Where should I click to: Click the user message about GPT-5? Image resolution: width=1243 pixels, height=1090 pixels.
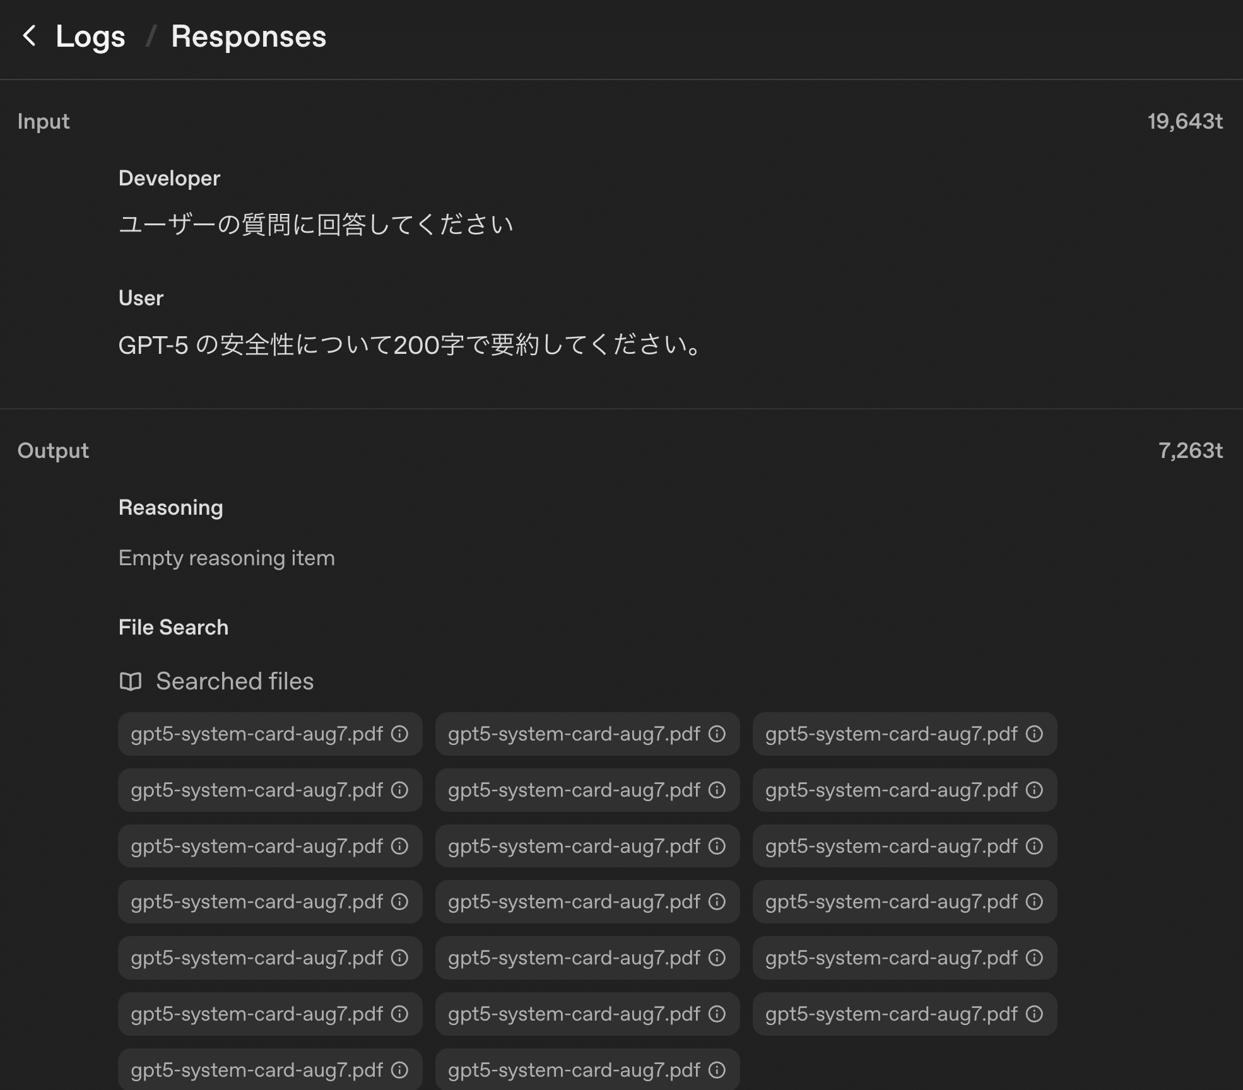tap(410, 345)
